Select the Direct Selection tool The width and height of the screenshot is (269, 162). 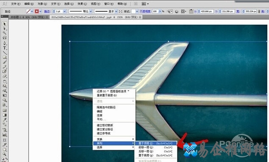pyautogui.click(x=4, y=29)
